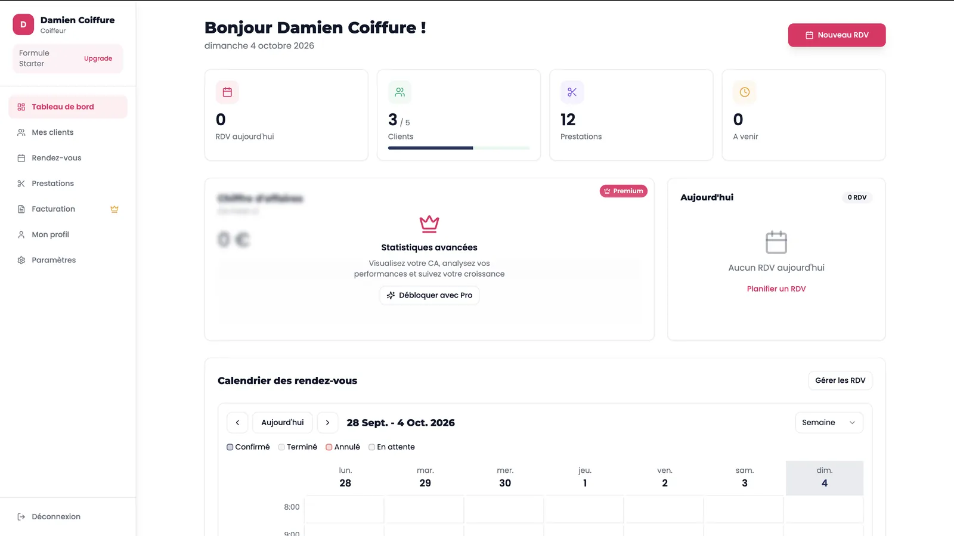This screenshot has height=536, width=954.
Task: Open Tableau de bord in sidebar
Action: tap(68, 107)
